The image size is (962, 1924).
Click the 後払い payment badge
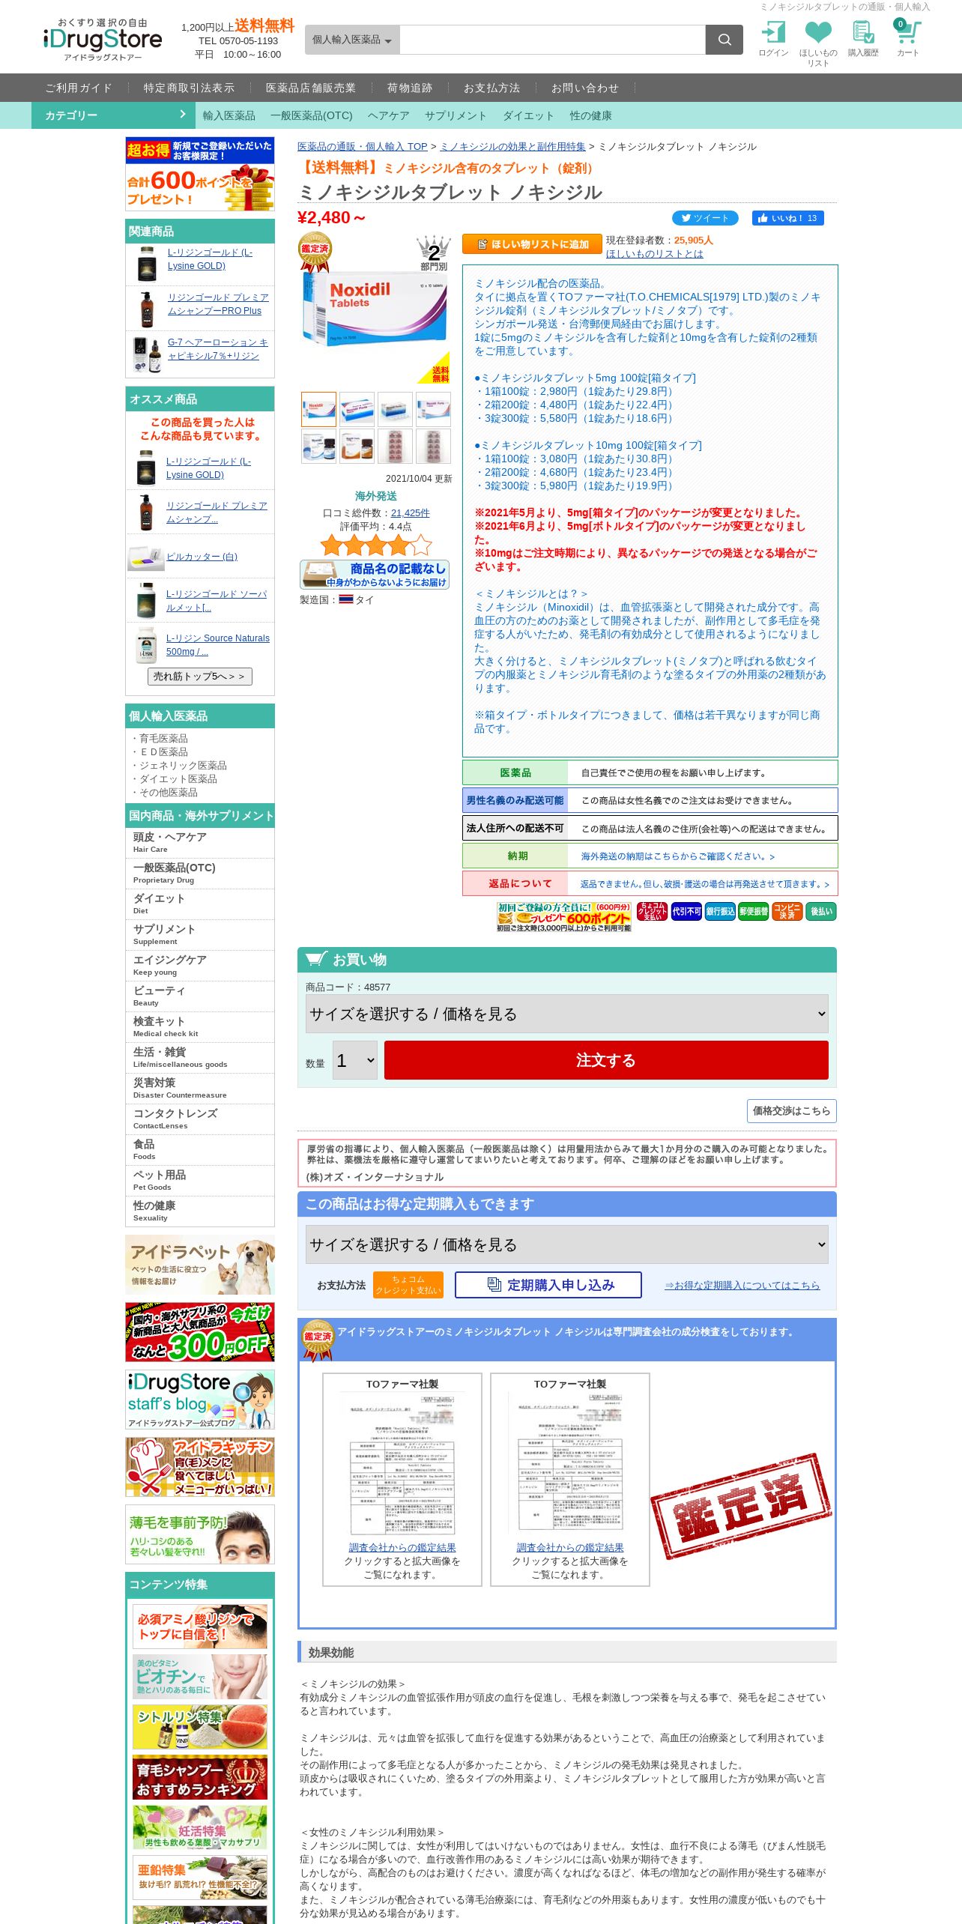point(821,911)
